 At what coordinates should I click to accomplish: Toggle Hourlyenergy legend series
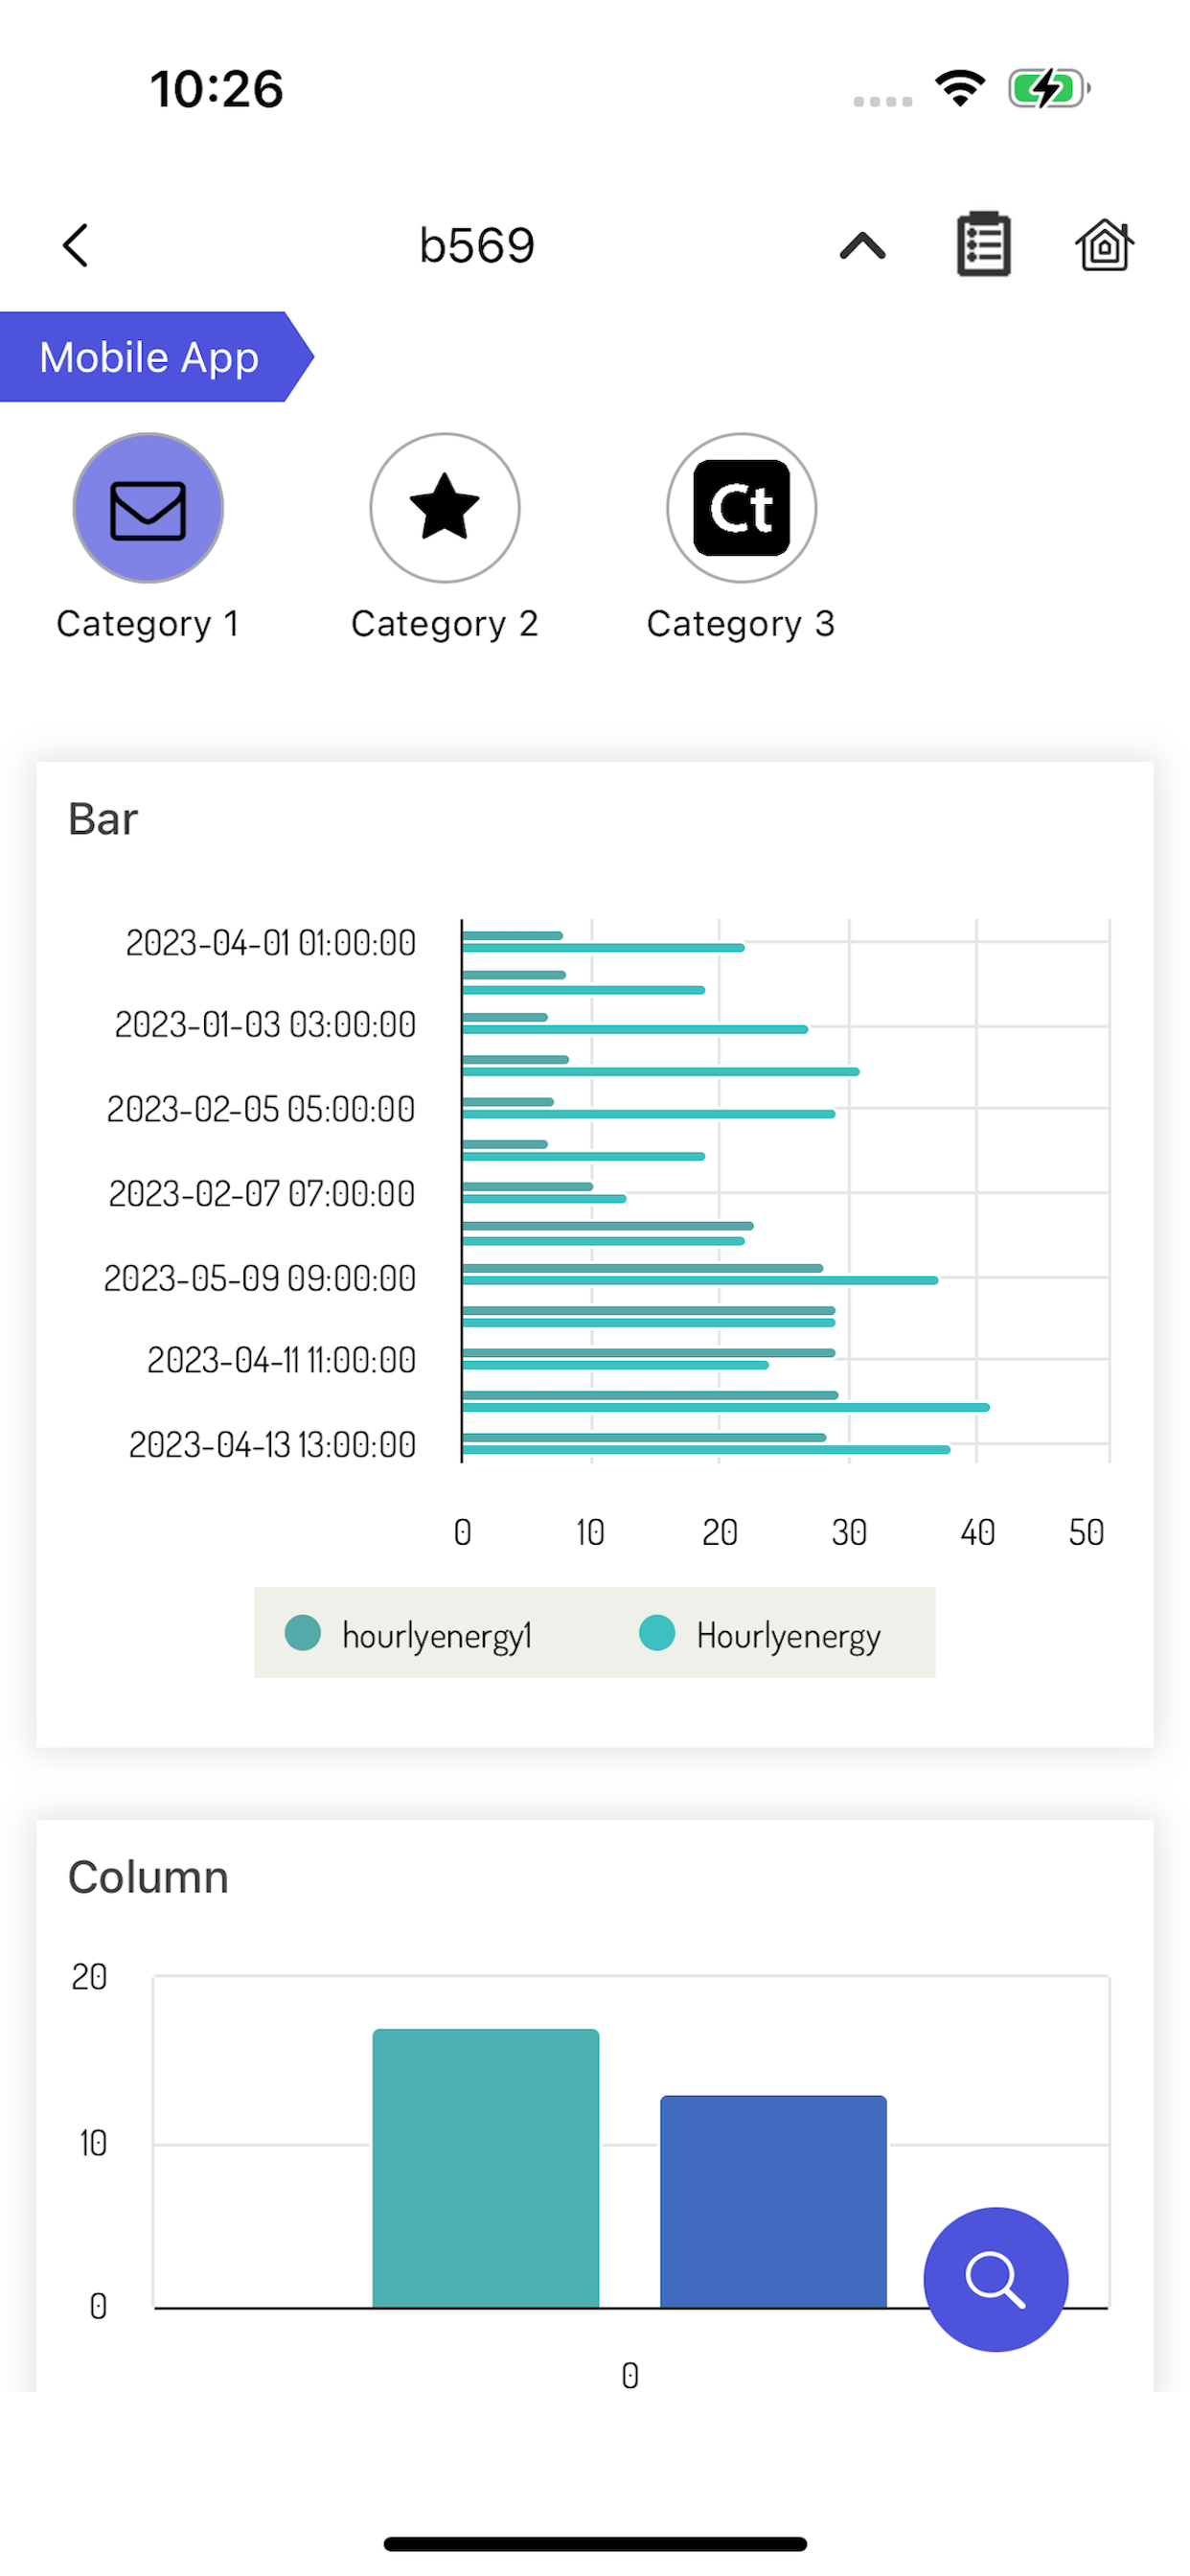pos(760,1634)
